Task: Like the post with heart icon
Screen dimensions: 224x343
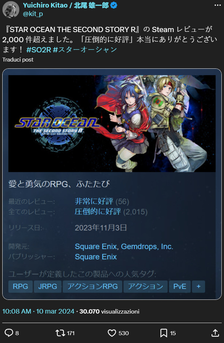Action: pos(112,333)
